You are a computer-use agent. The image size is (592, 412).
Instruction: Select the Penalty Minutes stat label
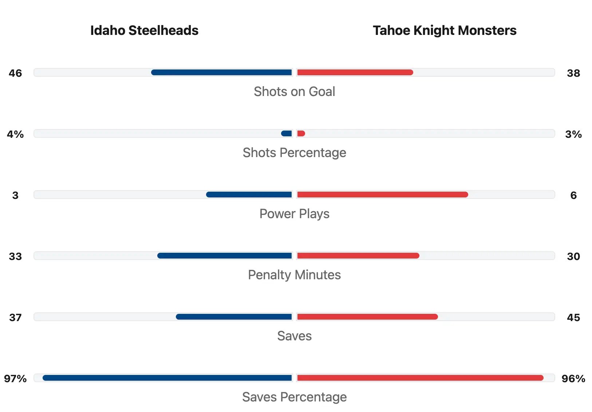click(x=294, y=275)
